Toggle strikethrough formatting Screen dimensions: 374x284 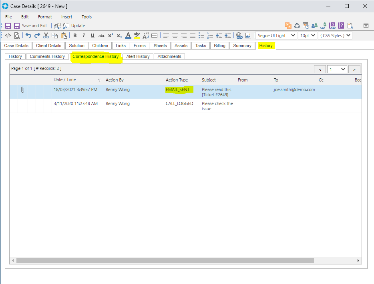click(x=102, y=36)
